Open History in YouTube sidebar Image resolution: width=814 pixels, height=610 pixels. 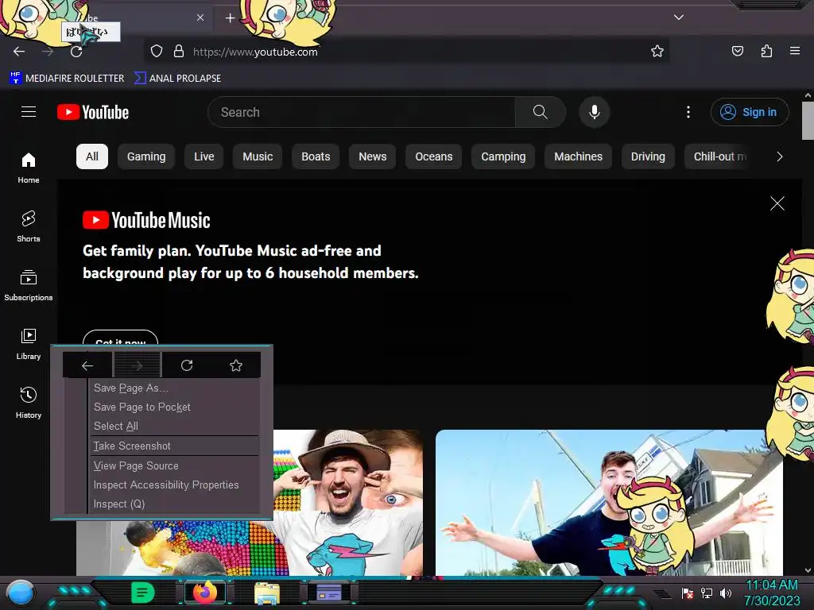29,403
